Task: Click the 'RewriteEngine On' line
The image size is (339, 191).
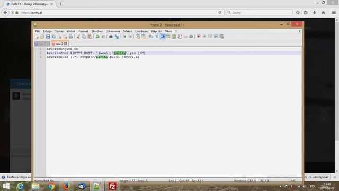Action: [x=63, y=49]
